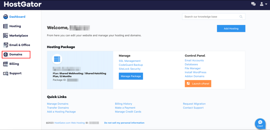The image size is (270, 130).
Task: Click the Dashboard gauge icon in sidebar
Action: click(6, 17)
